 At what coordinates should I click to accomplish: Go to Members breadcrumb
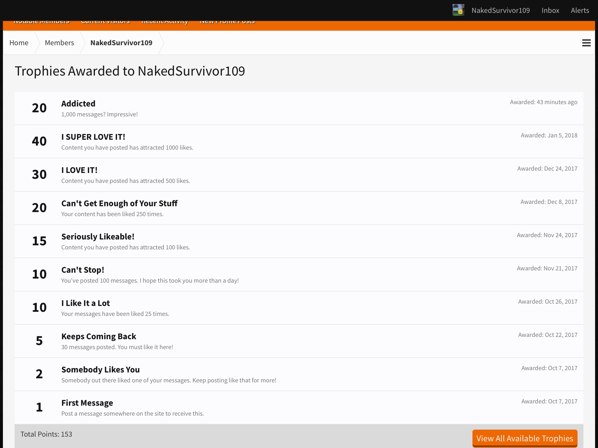point(60,43)
